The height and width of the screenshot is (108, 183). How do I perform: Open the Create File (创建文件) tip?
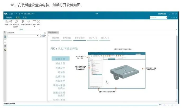point(60,63)
